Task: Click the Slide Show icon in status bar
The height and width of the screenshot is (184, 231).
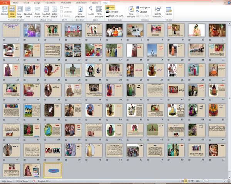Action: (192, 181)
